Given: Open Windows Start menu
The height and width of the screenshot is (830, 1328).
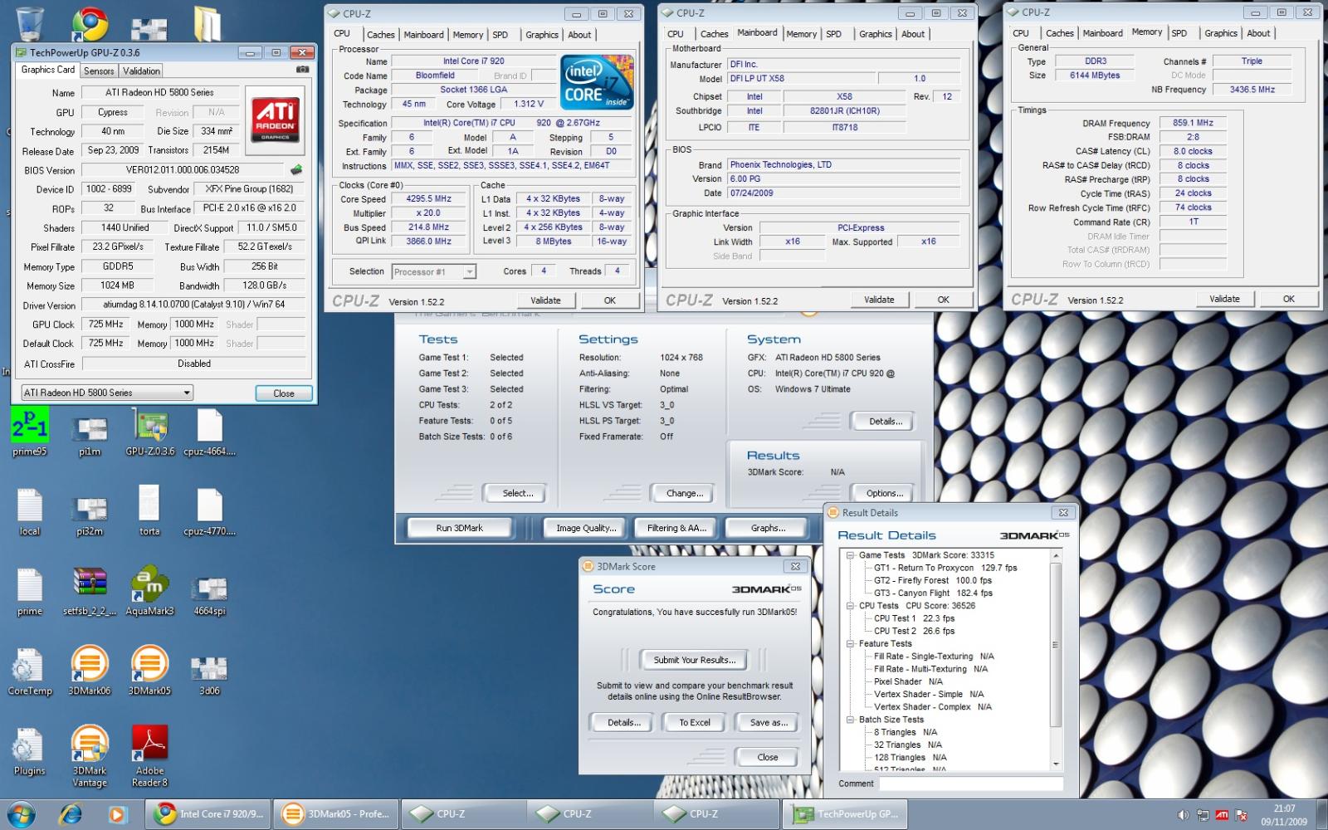Looking at the screenshot, I should [x=21, y=814].
